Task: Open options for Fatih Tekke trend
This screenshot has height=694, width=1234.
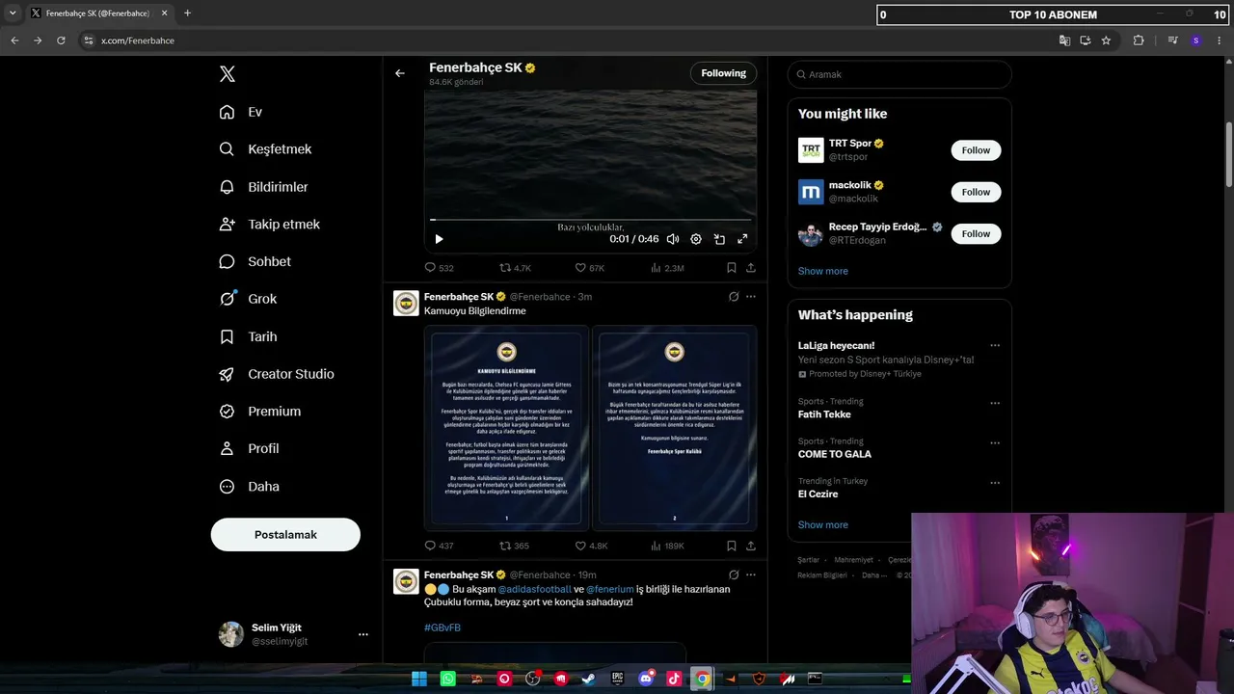Action: point(995,403)
